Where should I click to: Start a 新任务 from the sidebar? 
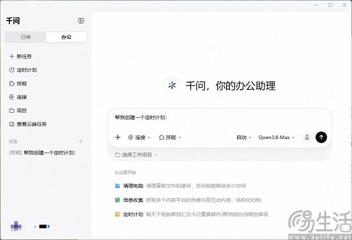(21, 56)
